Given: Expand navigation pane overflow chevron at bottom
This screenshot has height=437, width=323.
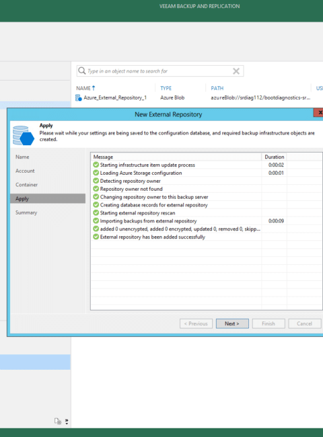Looking at the screenshot, I should coord(67,422).
